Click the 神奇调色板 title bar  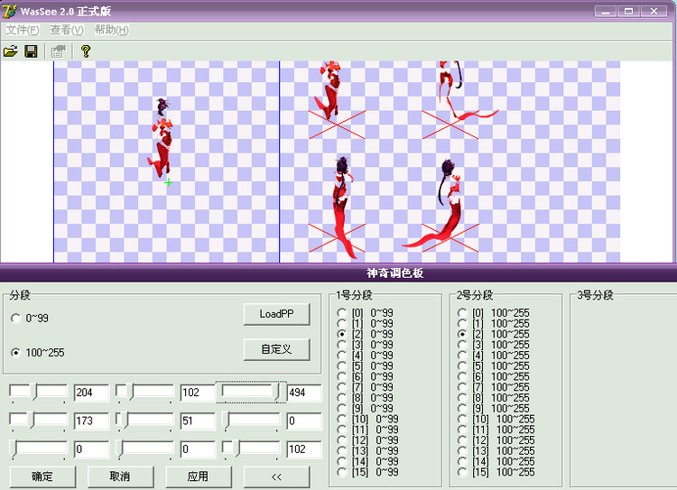tap(338, 273)
